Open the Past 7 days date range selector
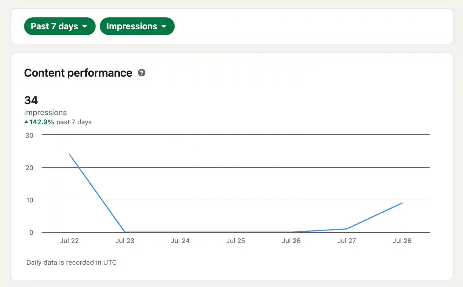463x287 pixels. coord(60,26)
